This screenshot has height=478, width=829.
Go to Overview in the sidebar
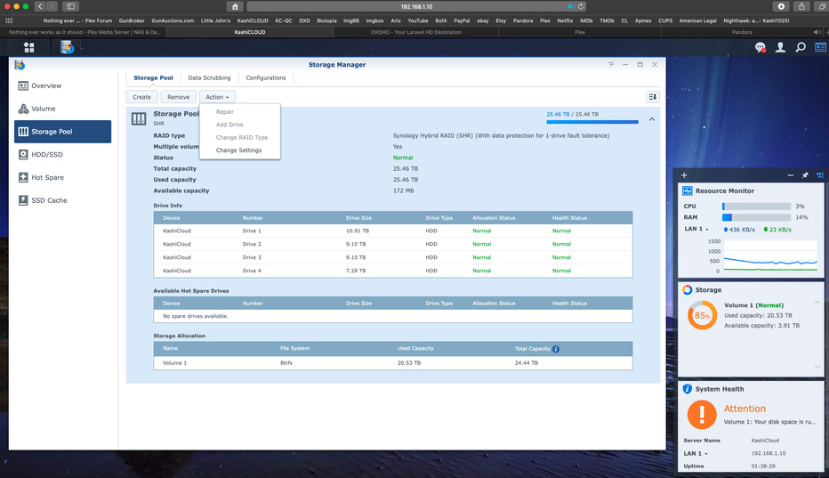(46, 85)
